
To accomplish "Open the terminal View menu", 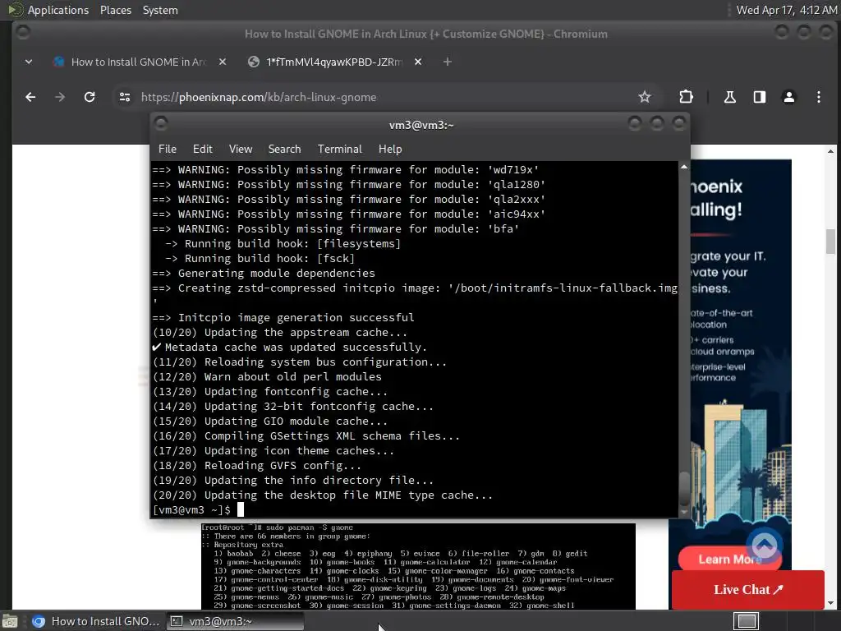I will click(241, 150).
